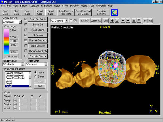The height and width of the screenshot is (122, 163).
Task: Click the Find button
Action: (40, 86)
